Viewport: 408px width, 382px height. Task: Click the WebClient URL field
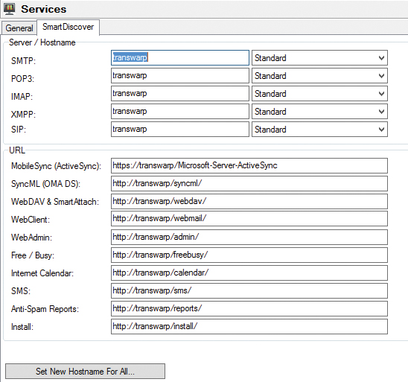tap(249, 219)
